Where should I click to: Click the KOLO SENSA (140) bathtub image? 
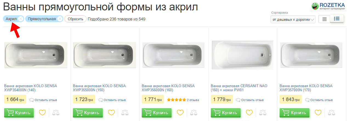point(35,55)
